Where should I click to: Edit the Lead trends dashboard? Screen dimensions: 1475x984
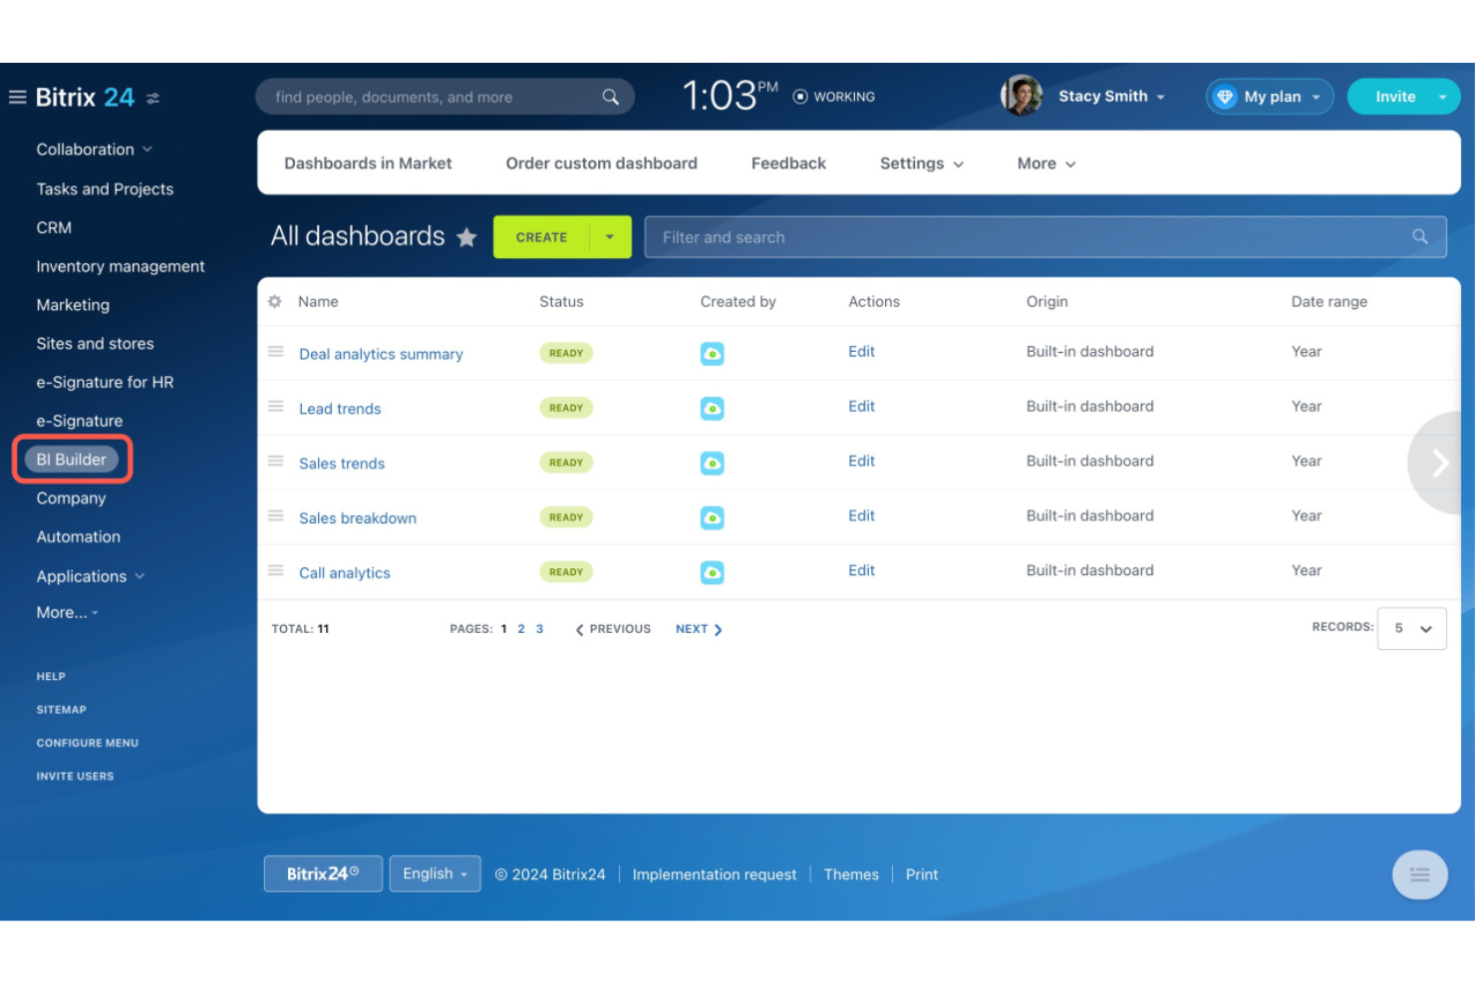(861, 407)
